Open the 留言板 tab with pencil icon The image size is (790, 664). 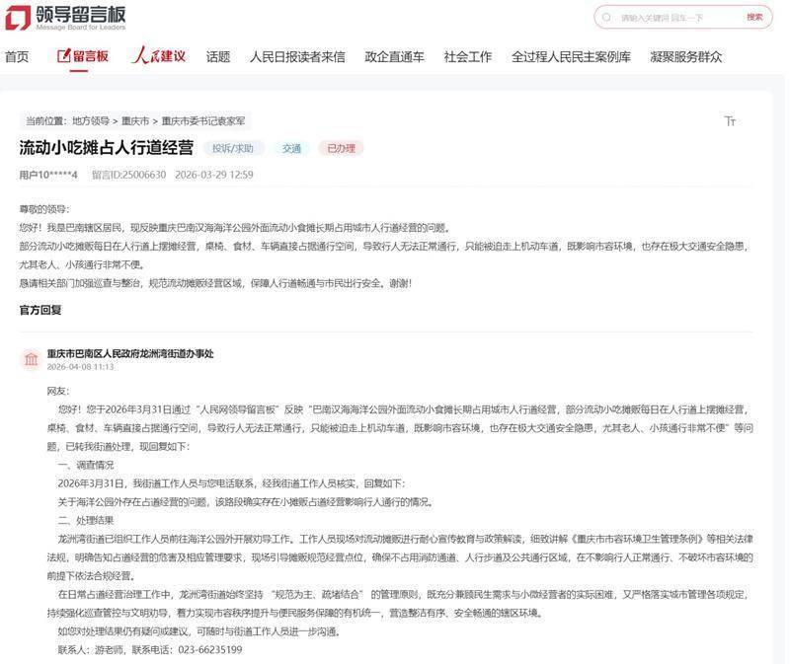point(84,56)
